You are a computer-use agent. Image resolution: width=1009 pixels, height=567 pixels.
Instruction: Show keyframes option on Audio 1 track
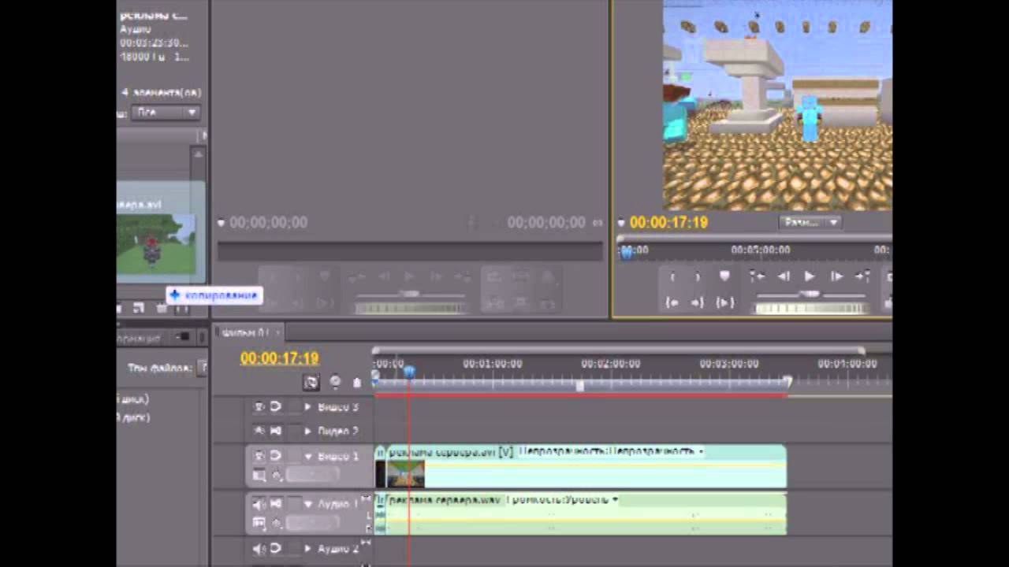tap(277, 523)
